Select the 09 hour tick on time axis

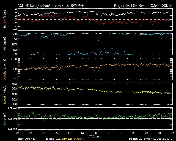point(57,133)
